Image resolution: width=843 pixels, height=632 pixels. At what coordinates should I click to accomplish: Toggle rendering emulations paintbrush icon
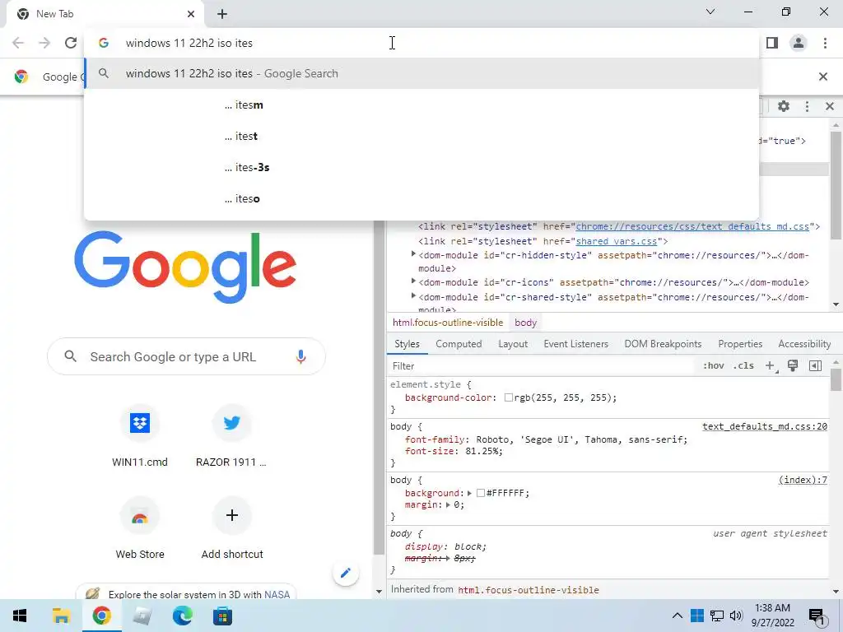793,366
